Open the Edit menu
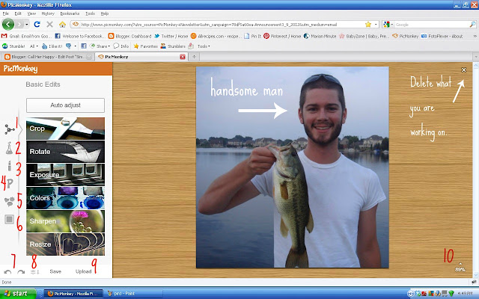479x299 pixels. tap(18, 13)
